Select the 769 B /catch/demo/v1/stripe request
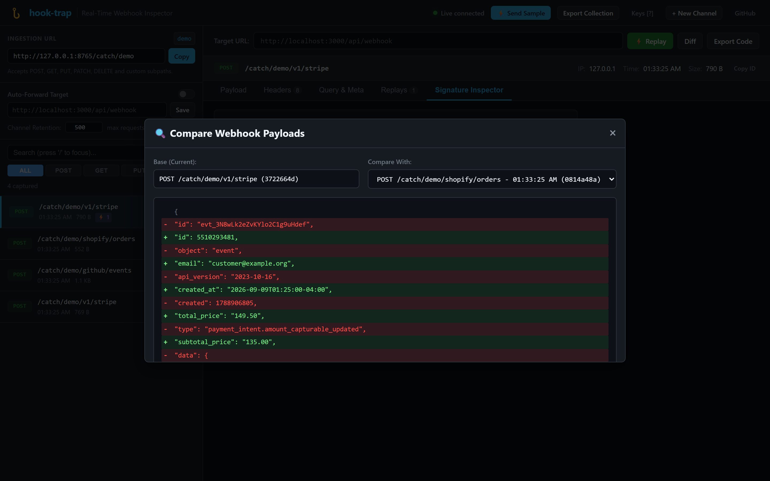Image resolution: width=770 pixels, height=481 pixels. [x=72, y=306]
